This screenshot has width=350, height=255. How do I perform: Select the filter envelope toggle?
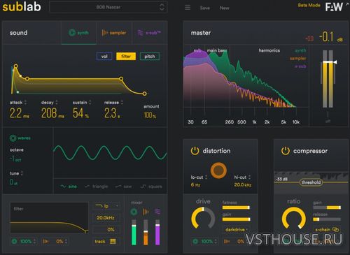(x=126, y=56)
